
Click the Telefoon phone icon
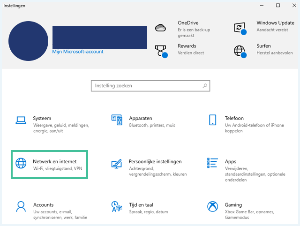(212, 120)
